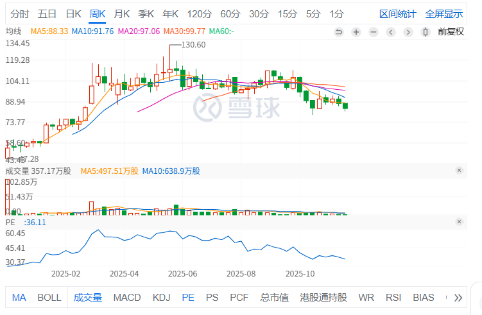The width and height of the screenshot is (482, 315).
Task: Select the 日K daily chart tab
Action: pyautogui.click(x=73, y=13)
